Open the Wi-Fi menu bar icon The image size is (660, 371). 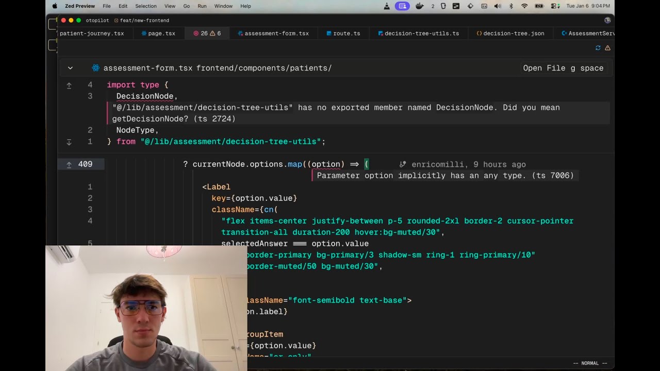[524, 6]
